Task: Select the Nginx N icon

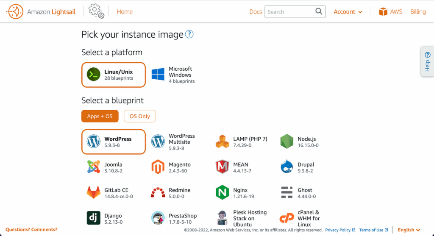Action: pyautogui.click(x=222, y=192)
